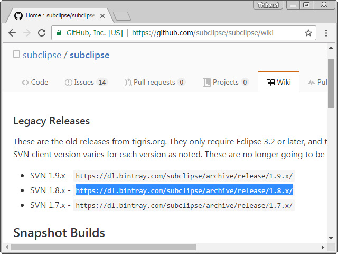Screen dimensions: 338x254
Task: Open a new browser tab
Action: click(121, 16)
